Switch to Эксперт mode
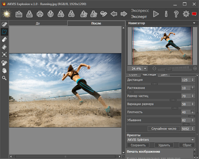Viewport: 199px width, 159px height. [x=139, y=17]
